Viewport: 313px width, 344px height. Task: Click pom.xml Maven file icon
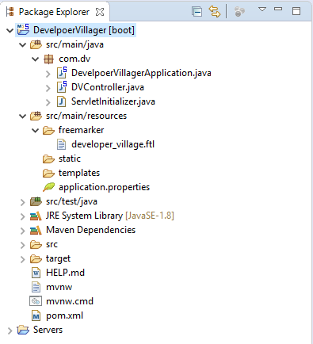coord(36,315)
